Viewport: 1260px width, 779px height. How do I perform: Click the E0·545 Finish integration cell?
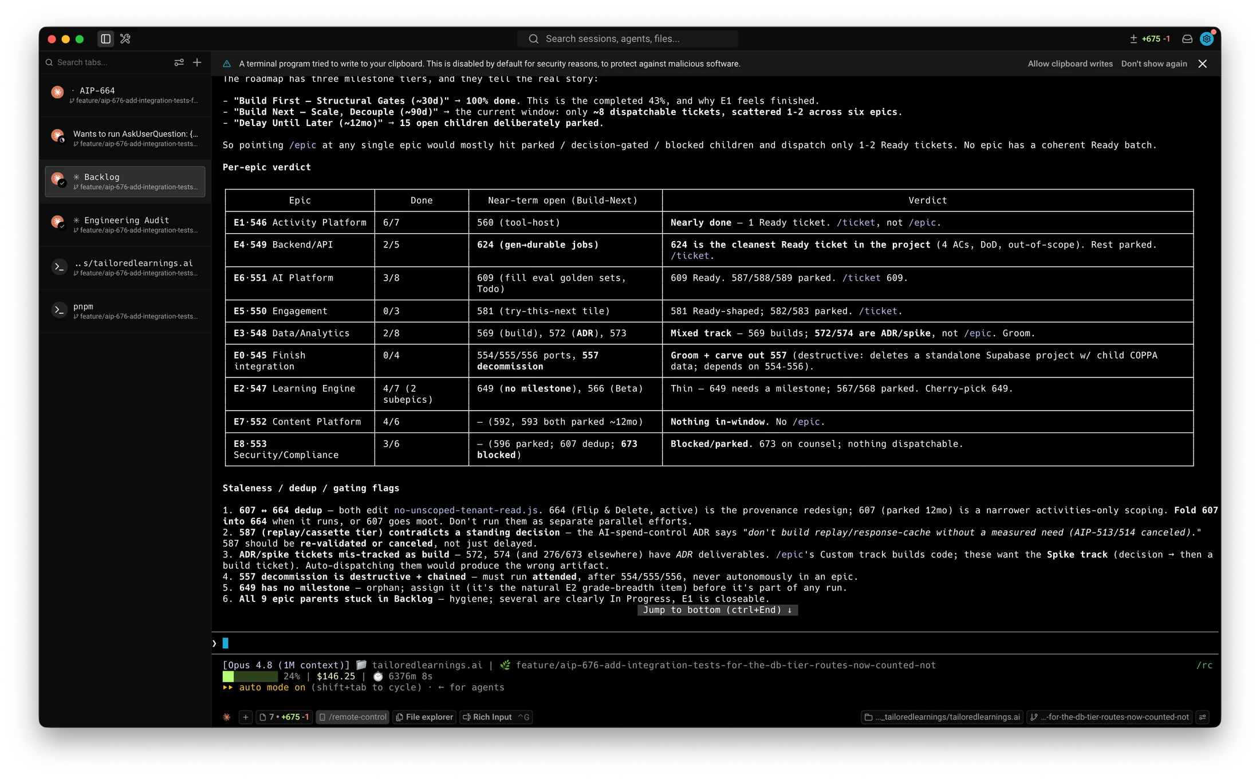(x=300, y=361)
